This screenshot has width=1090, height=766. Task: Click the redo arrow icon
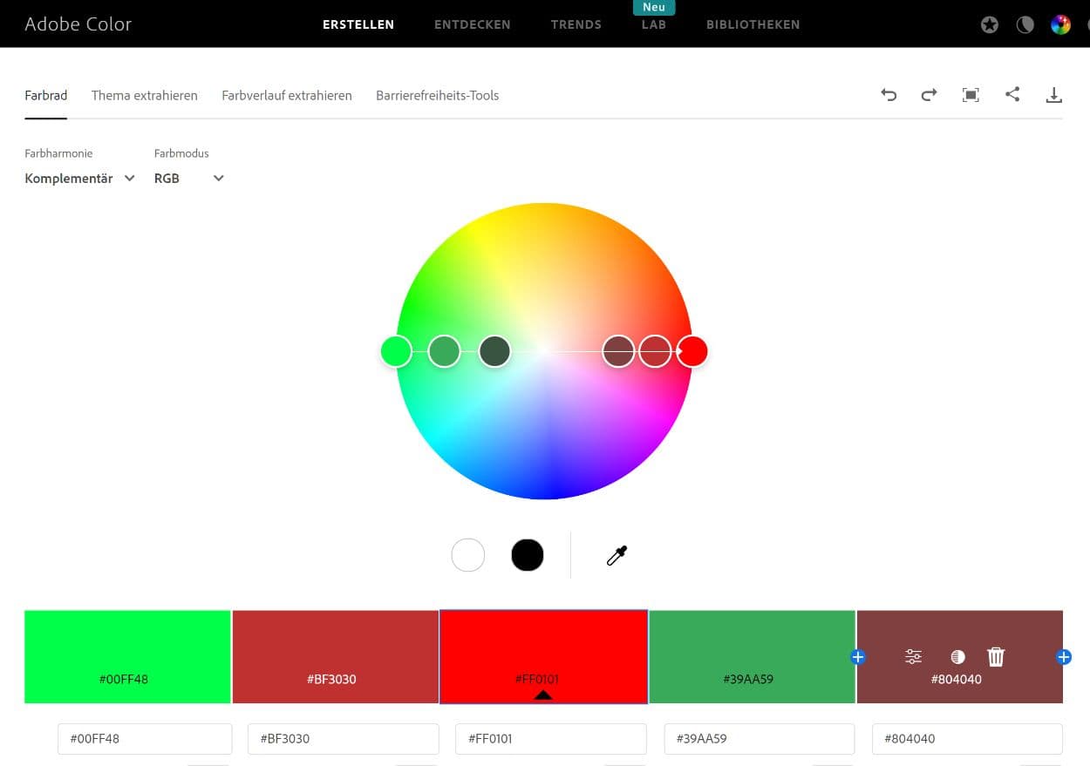[x=929, y=95]
